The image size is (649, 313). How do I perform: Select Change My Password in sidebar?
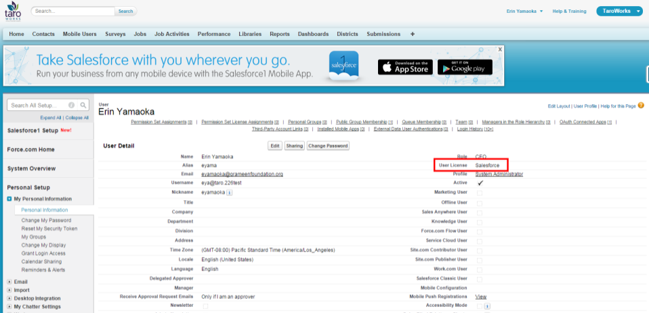click(46, 220)
